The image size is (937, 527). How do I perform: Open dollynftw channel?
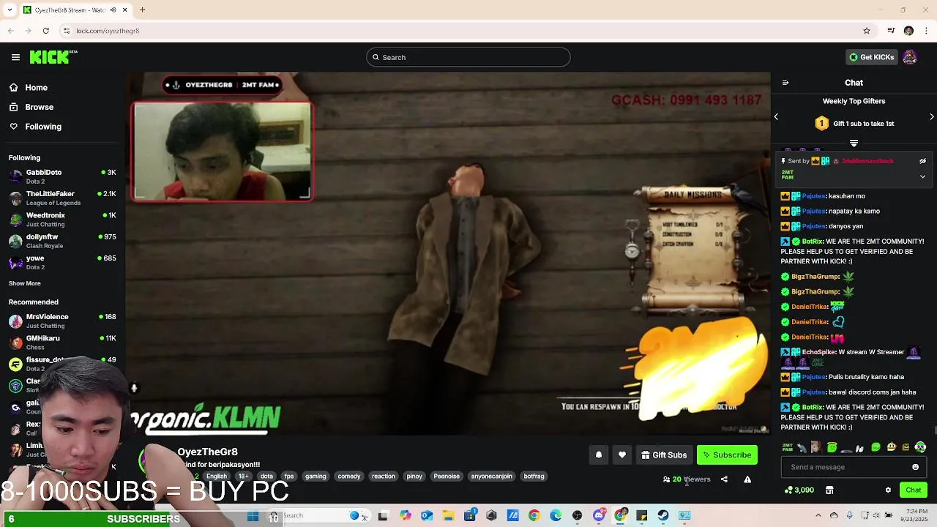[x=62, y=241]
